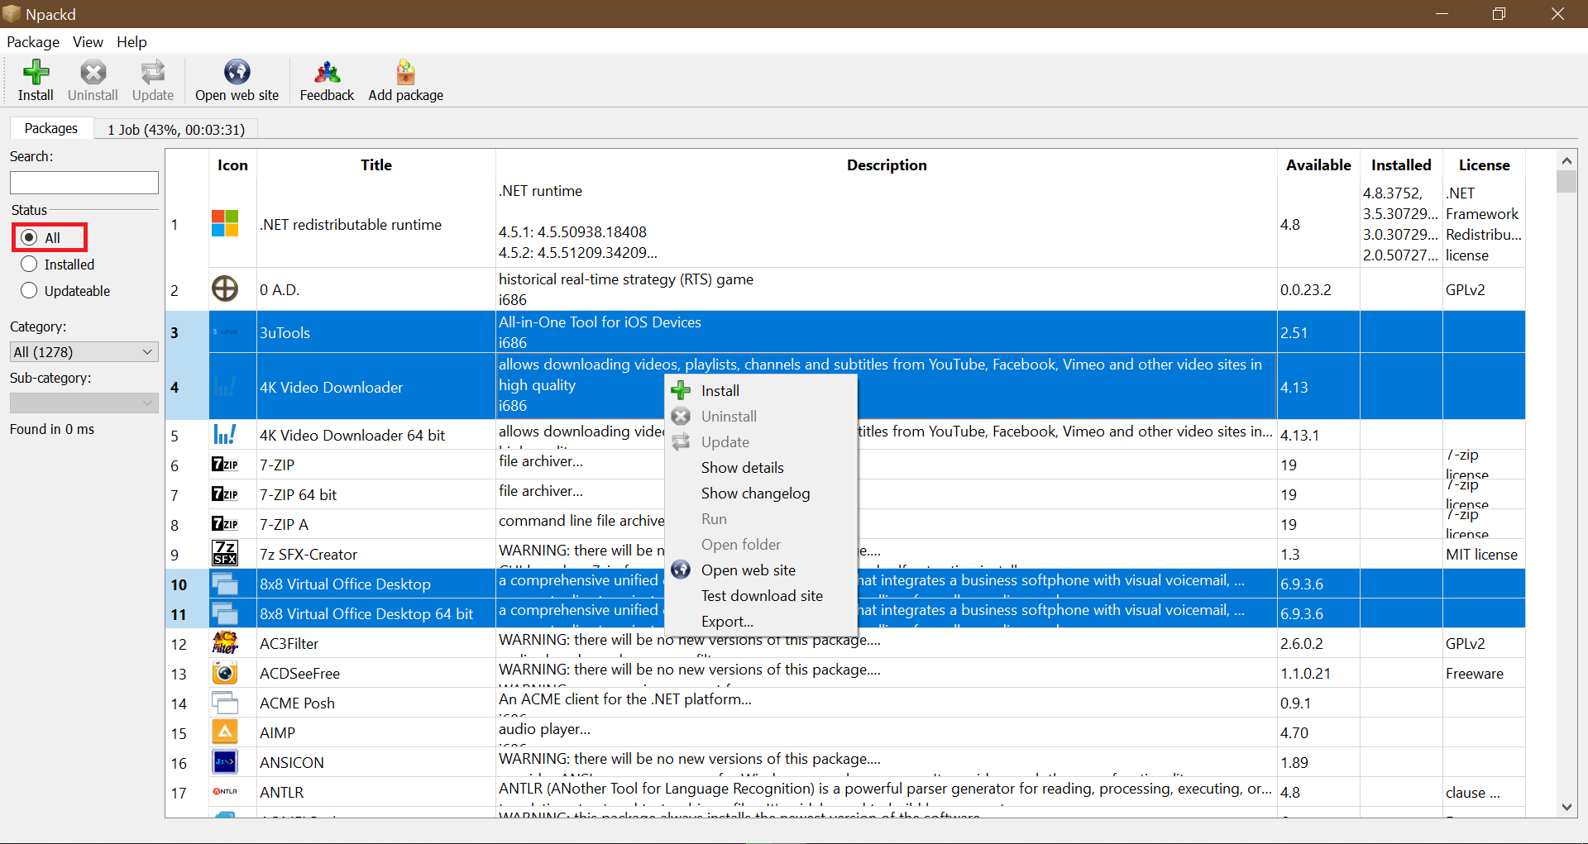Screen dimensions: 1588x844
Task: Click the AIMP package icon
Action: point(224,732)
